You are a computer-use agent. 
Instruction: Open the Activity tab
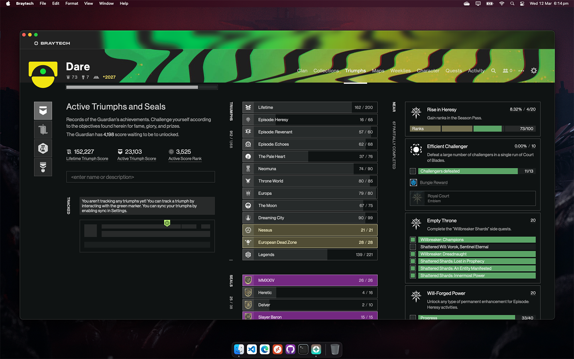point(476,71)
